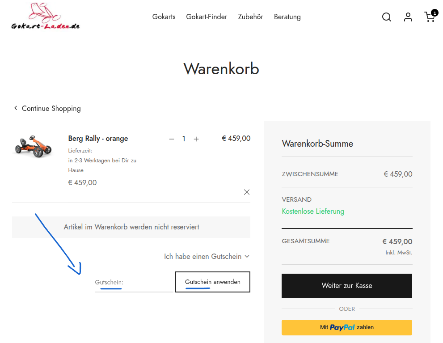443x343 pixels.
Task: Open the Gokart-Finder page
Action: point(207,17)
